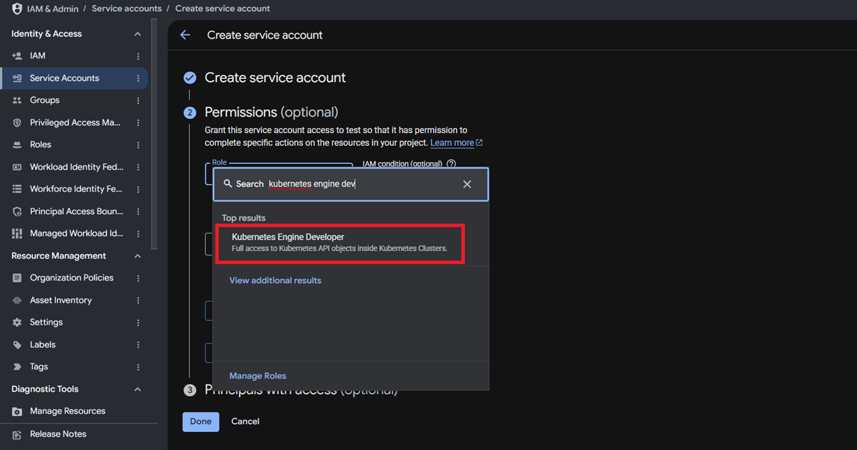The height and width of the screenshot is (450, 857).
Task: Select the Kubernetes Engine Developer role
Action: click(340, 243)
